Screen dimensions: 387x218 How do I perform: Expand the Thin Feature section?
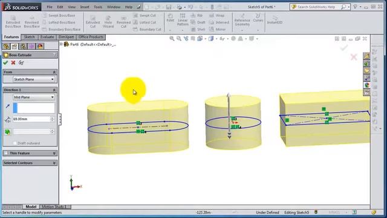click(54, 153)
